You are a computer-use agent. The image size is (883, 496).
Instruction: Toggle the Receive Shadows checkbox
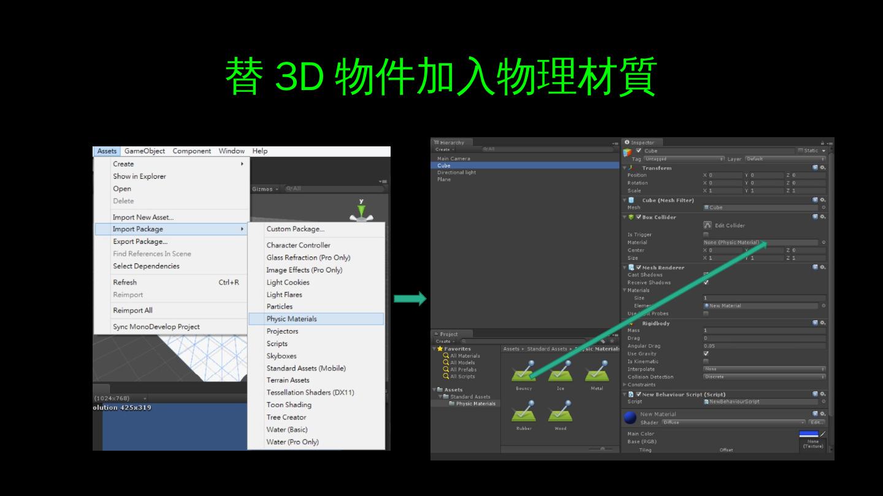click(706, 283)
